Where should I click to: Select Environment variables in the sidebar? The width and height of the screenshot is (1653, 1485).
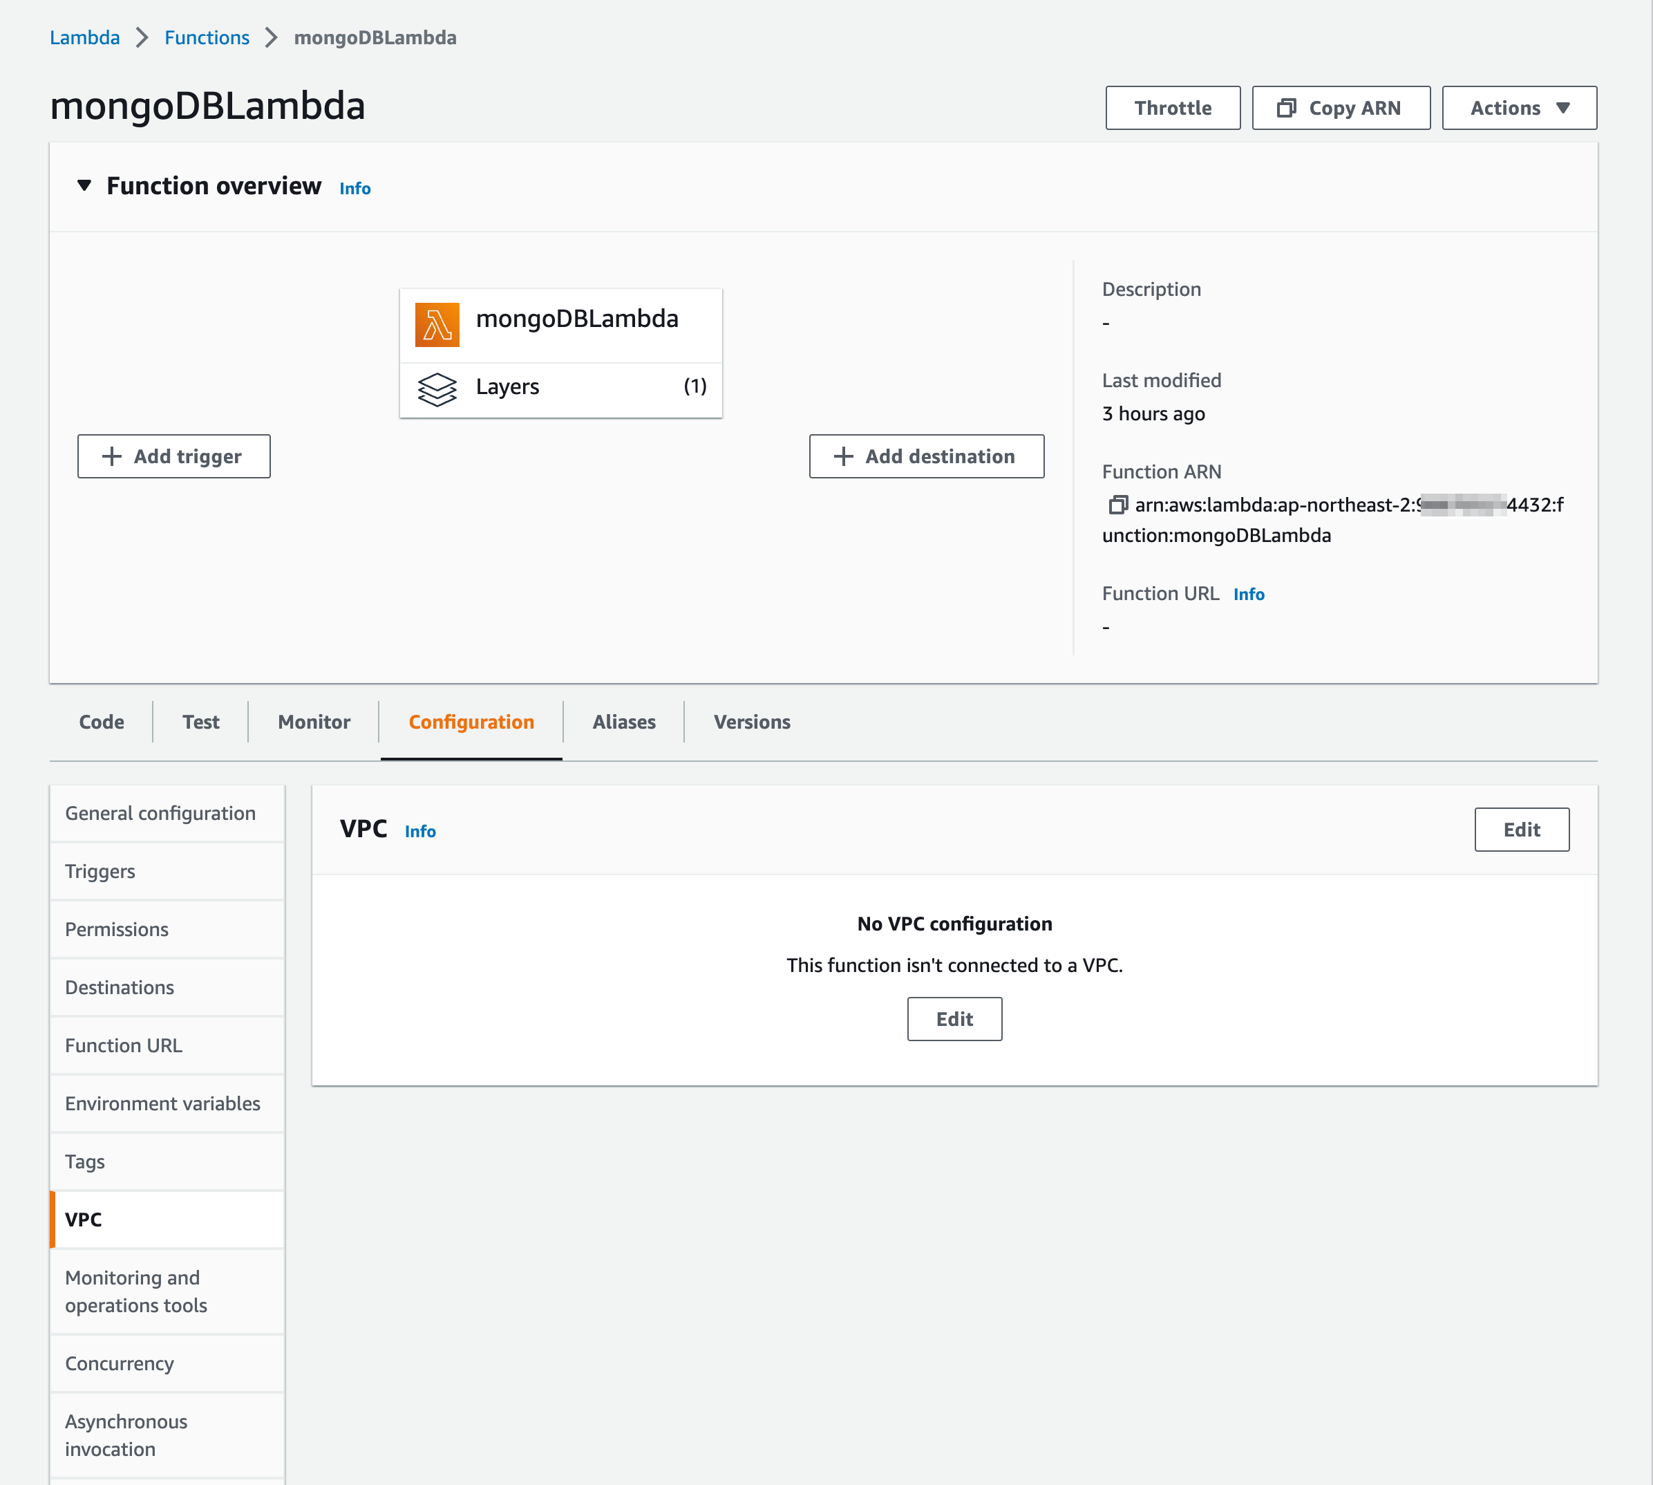coord(162,1103)
